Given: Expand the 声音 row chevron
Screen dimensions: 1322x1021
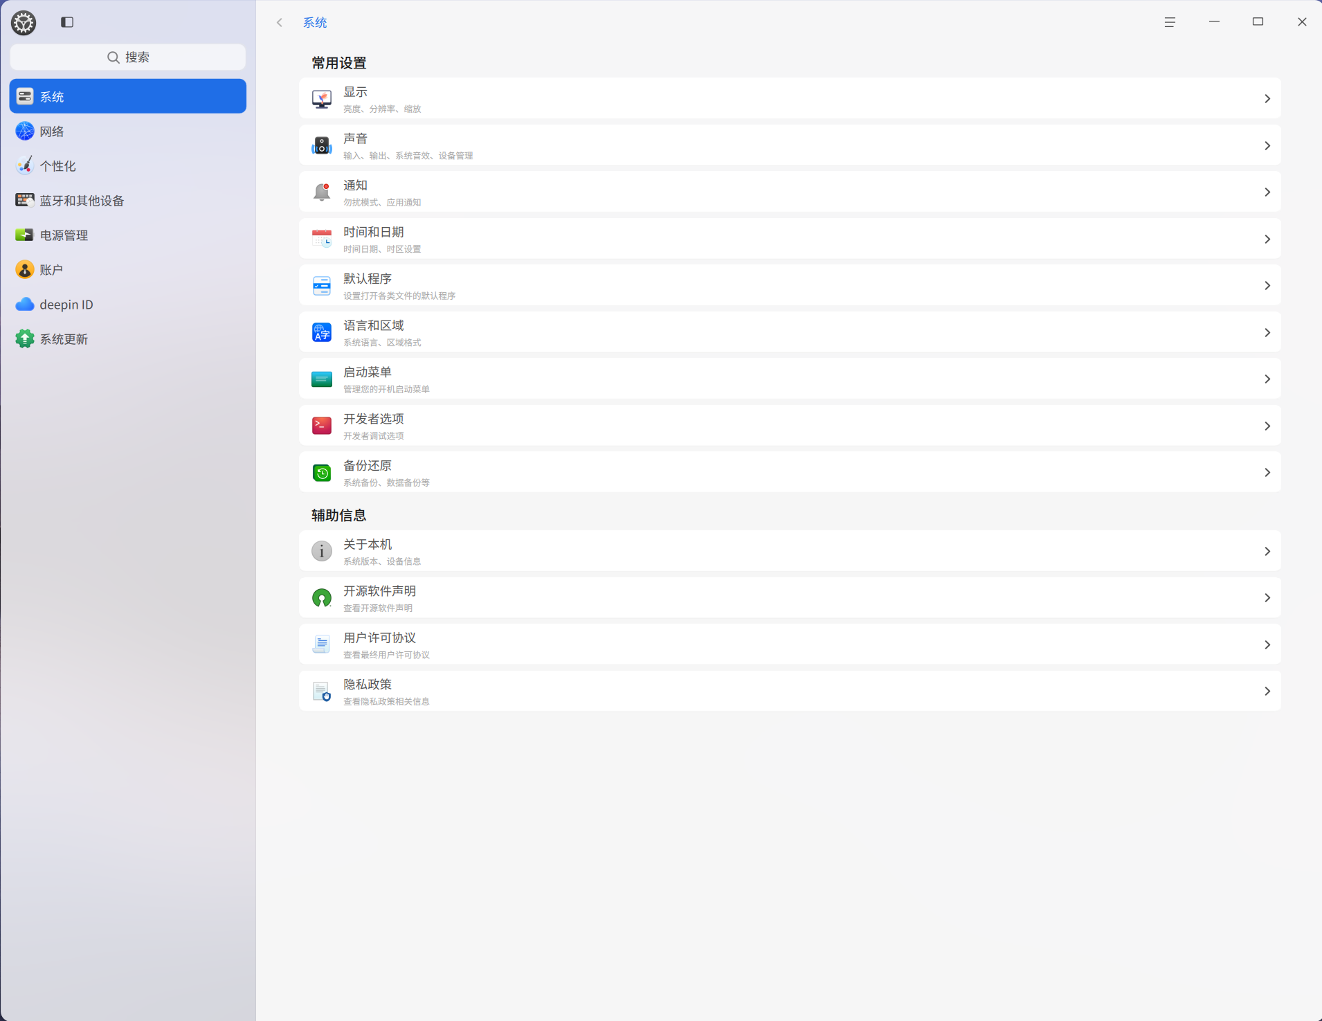Looking at the screenshot, I should (x=1267, y=145).
